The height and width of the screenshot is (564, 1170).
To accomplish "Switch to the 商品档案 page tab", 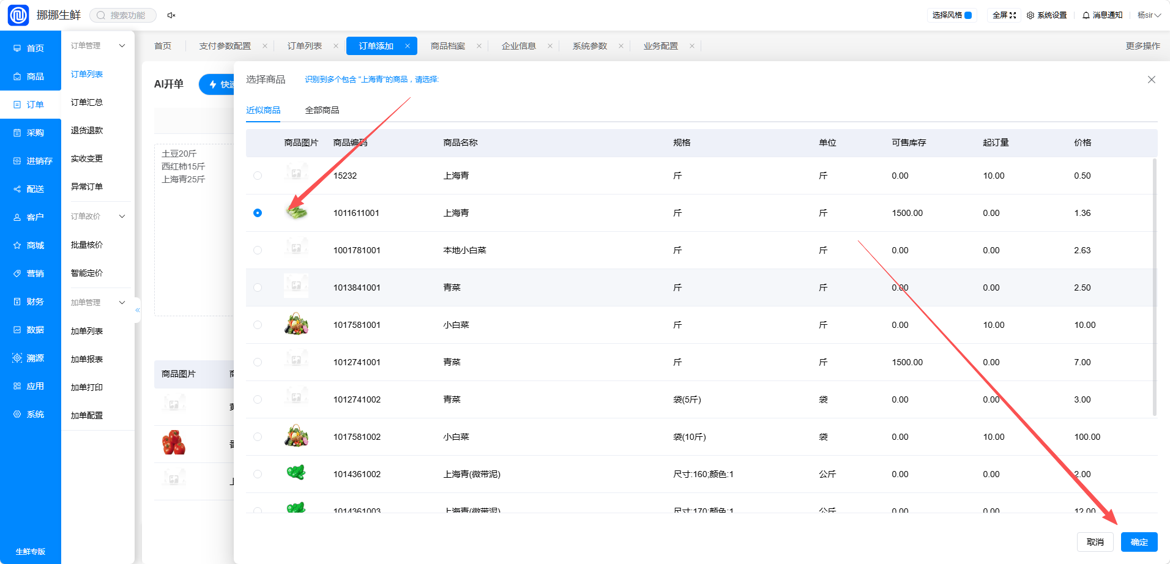I will tap(448, 46).
